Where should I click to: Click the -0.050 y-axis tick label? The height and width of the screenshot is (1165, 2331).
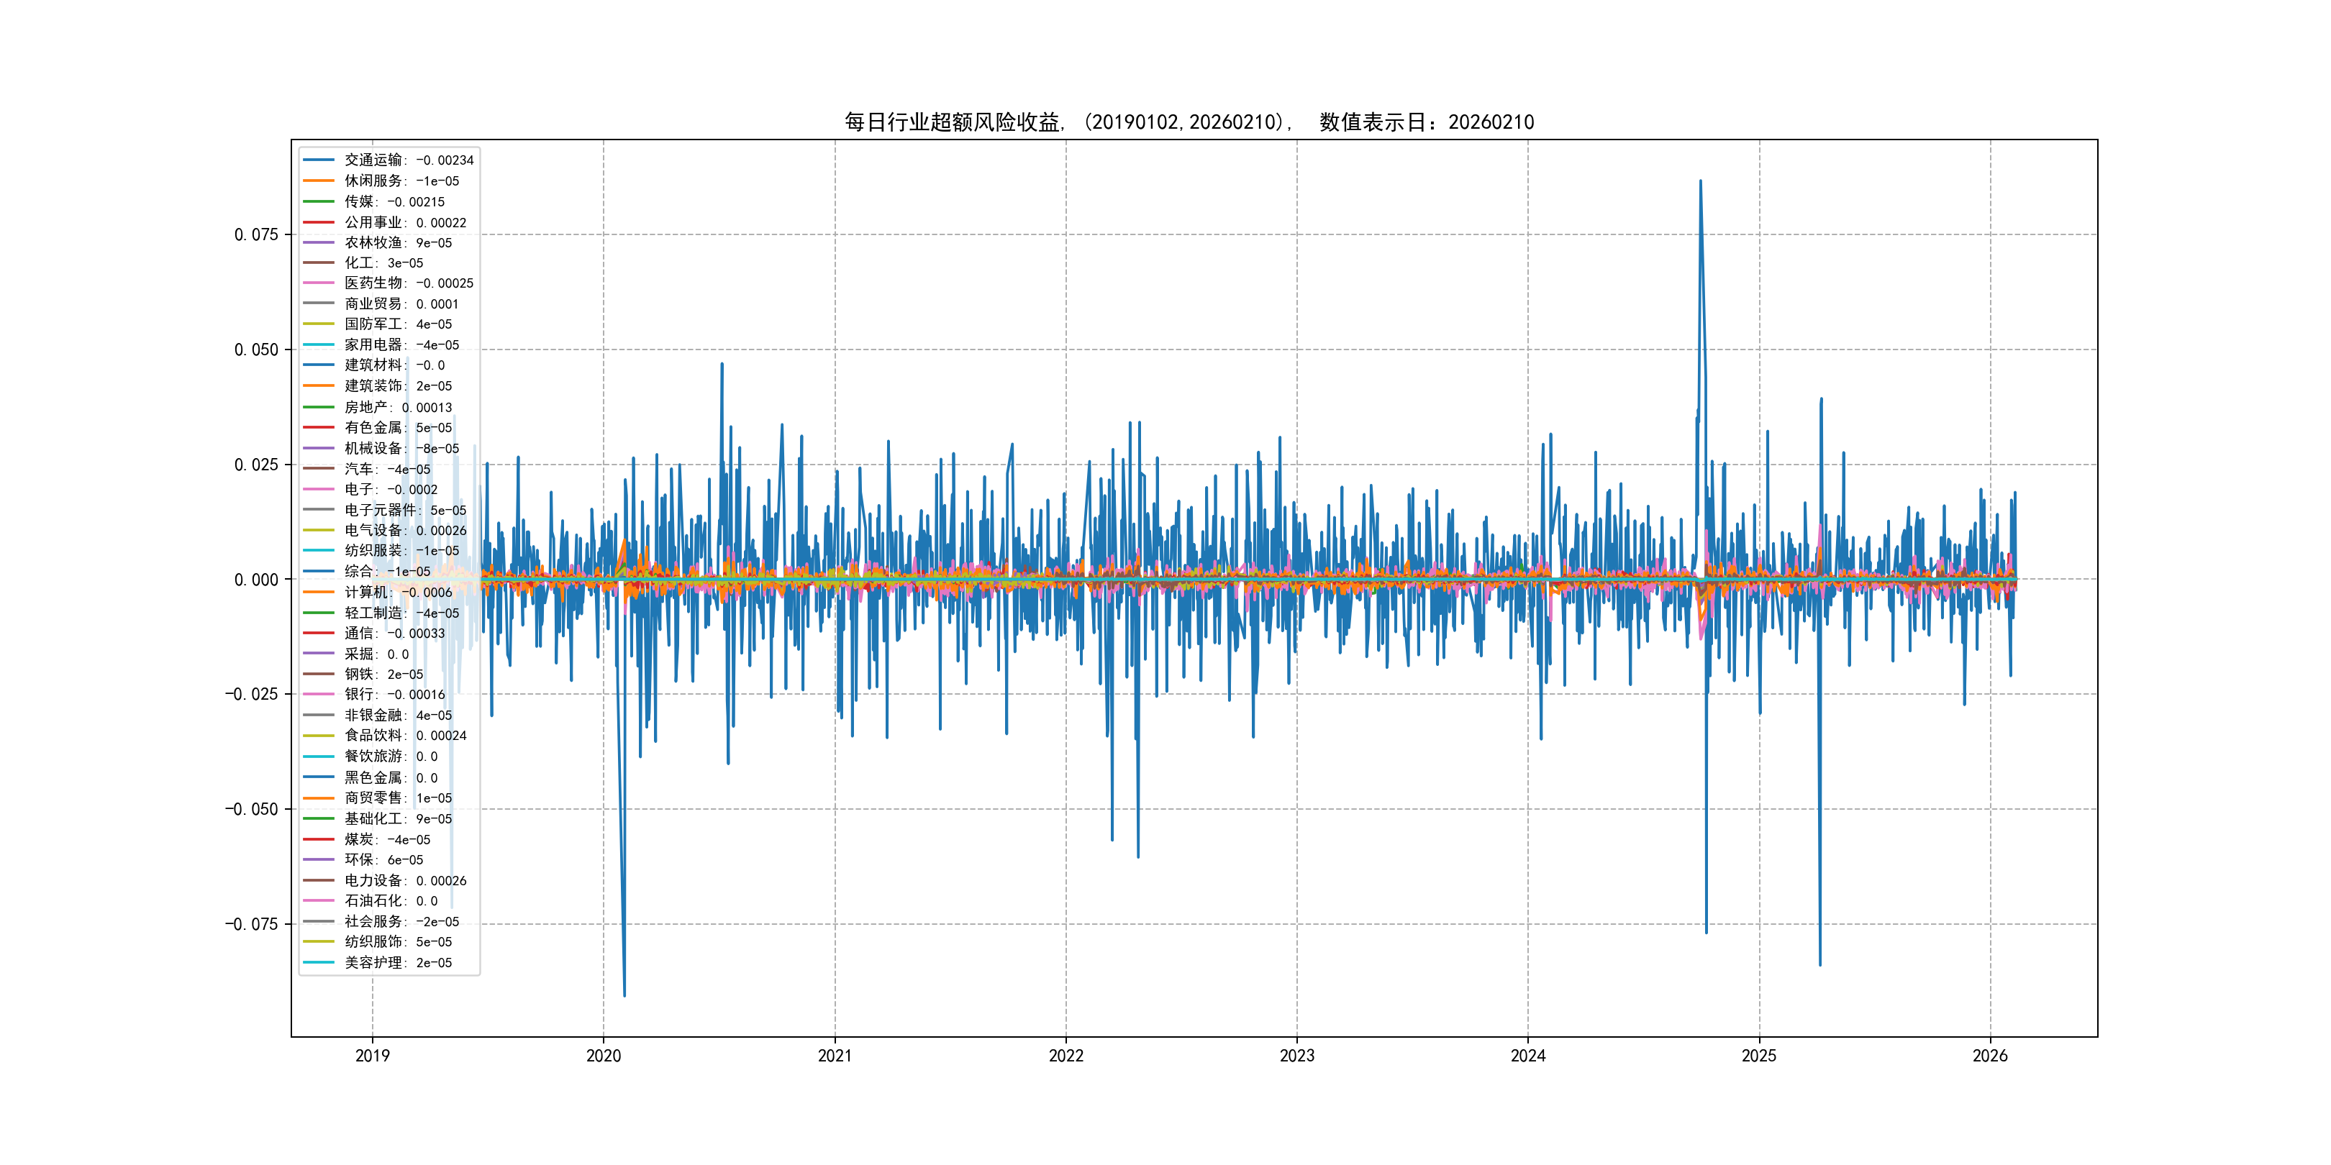click(x=252, y=810)
